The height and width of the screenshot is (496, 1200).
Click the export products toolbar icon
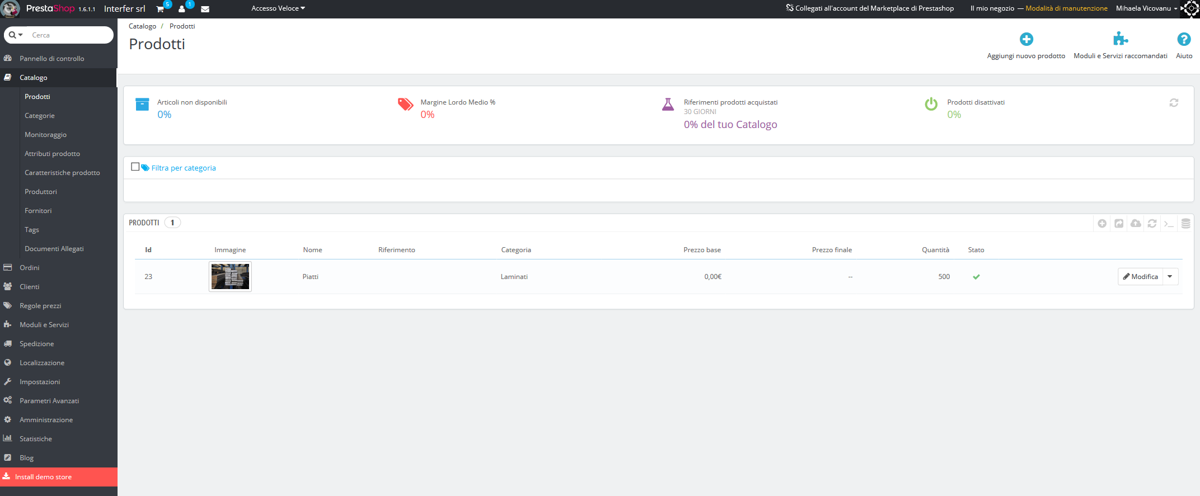[1119, 224]
